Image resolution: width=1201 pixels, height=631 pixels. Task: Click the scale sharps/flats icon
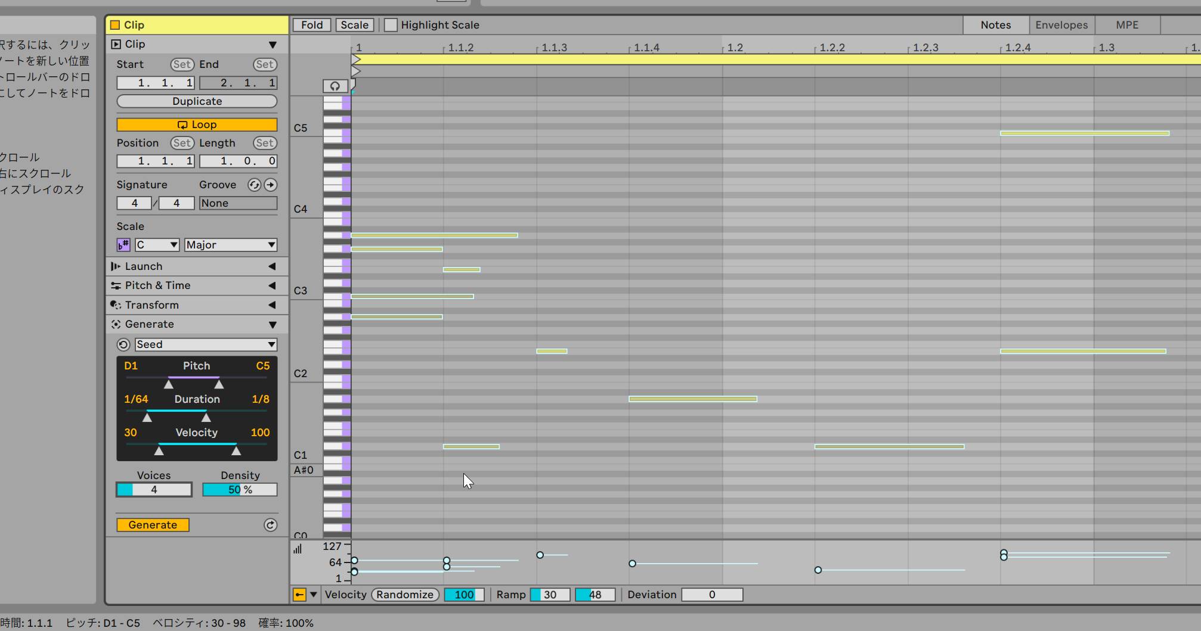point(123,245)
